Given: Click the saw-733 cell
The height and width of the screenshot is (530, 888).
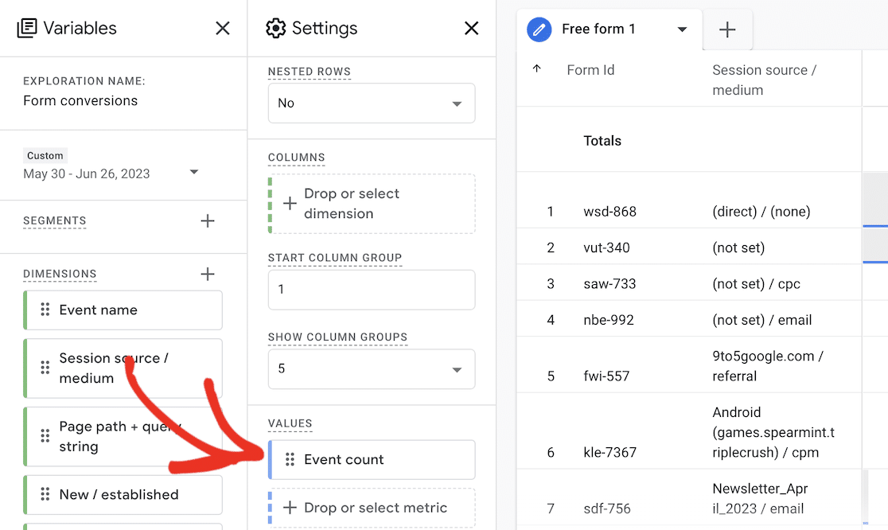Looking at the screenshot, I should (610, 283).
